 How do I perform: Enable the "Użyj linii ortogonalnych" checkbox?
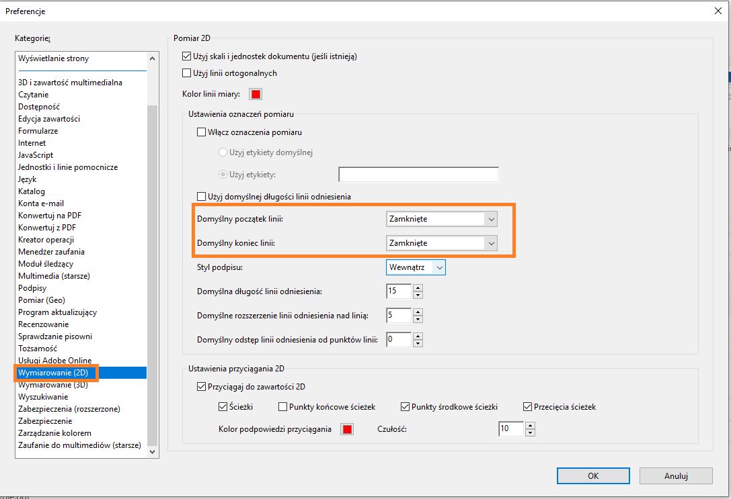[186, 73]
